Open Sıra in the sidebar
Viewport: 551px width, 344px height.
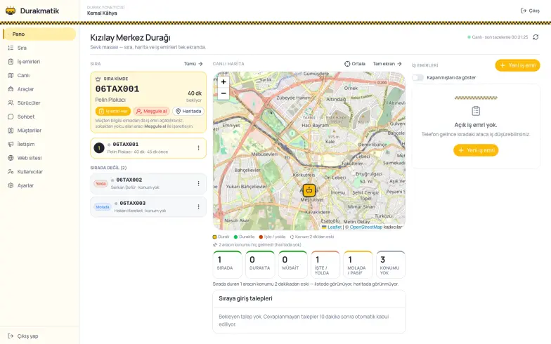[39, 48]
